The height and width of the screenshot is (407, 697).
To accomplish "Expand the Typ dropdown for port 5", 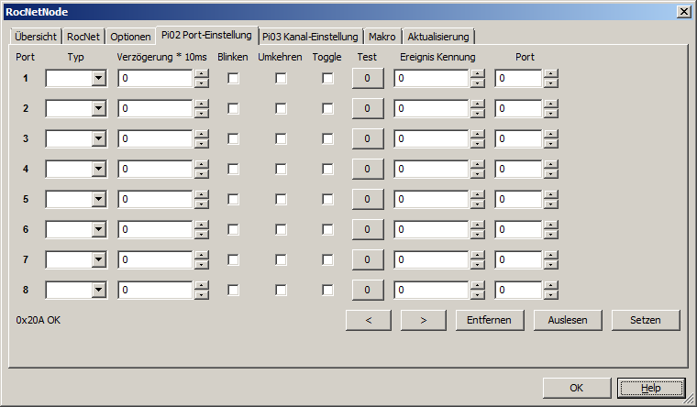I will point(98,200).
